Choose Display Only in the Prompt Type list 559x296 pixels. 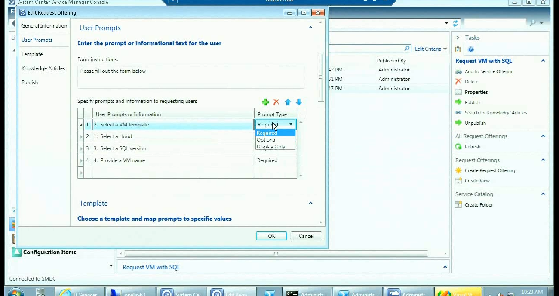[275, 147]
